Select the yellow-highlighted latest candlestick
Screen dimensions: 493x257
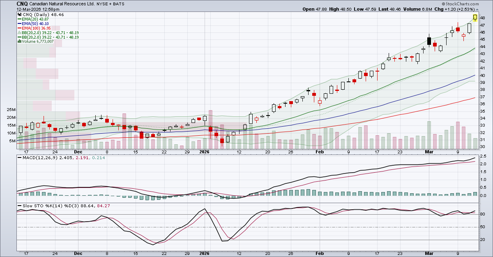coord(475,17)
